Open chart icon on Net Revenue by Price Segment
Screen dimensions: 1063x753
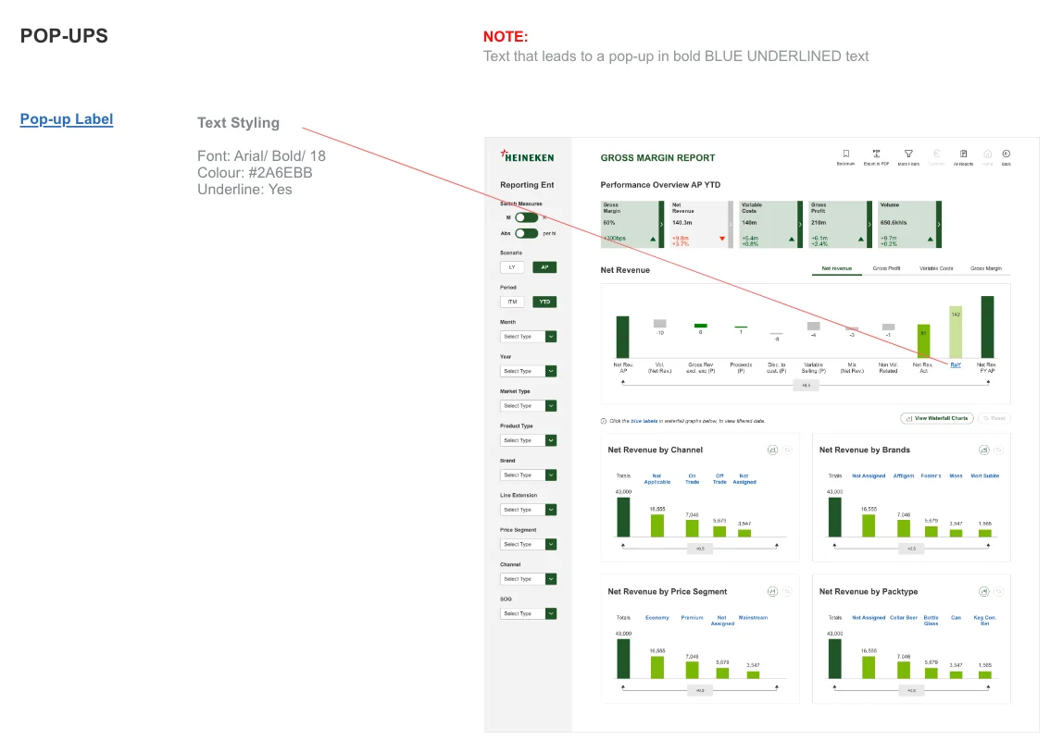772,591
